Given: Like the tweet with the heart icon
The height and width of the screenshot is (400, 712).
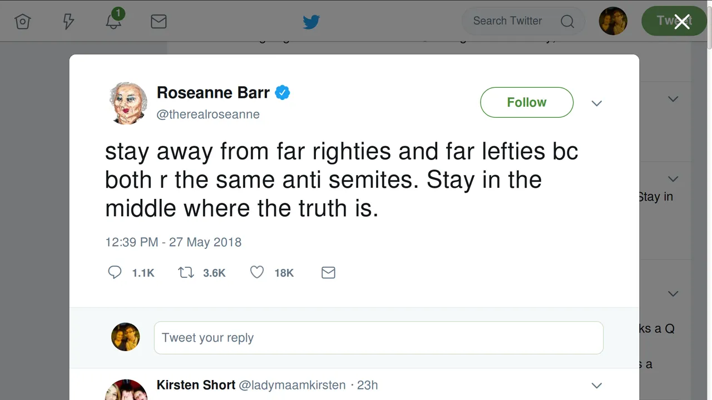Looking at the screenshot, I should 256,272.
